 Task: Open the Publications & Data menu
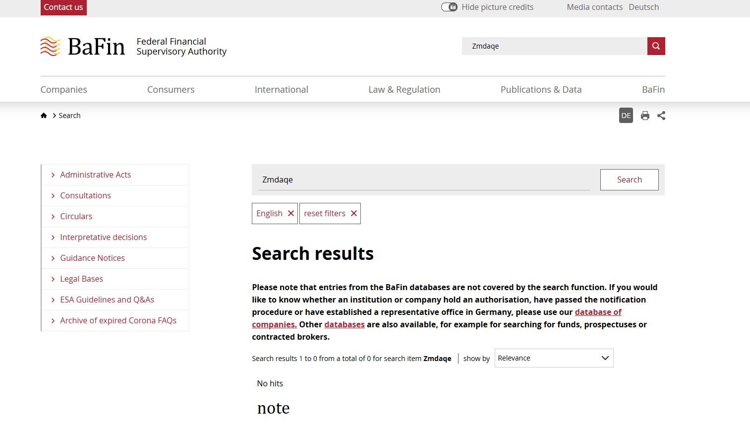click(x=541, y=89)
